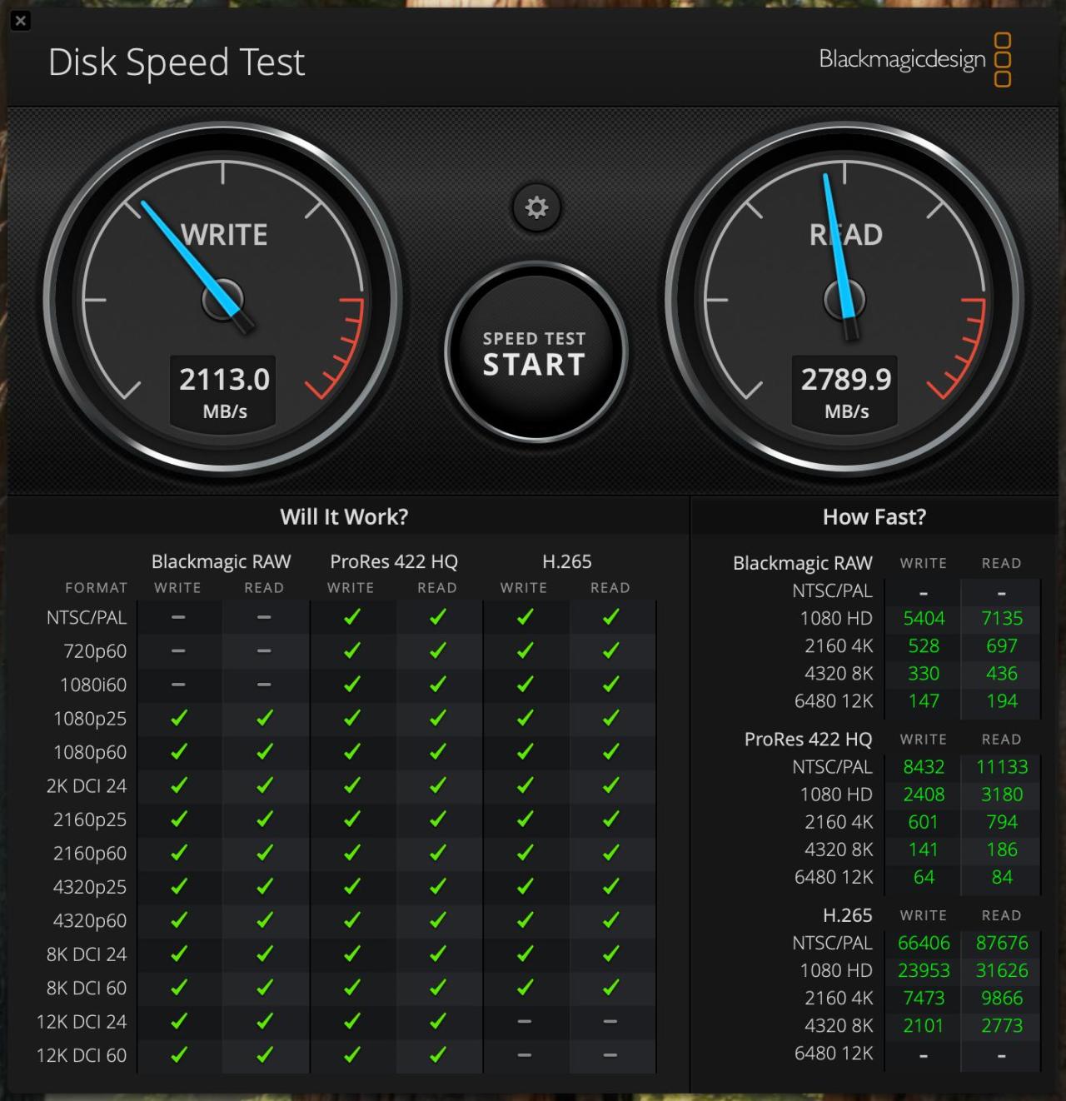Click the WRITE gauge needle dial

pos(223,300)
